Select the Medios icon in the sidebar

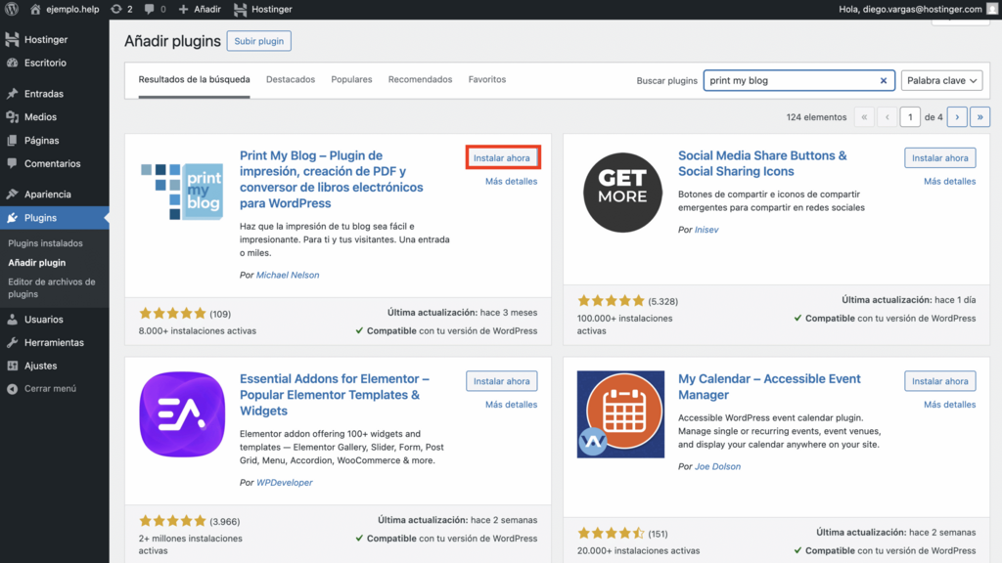click(x=10, y=117)
